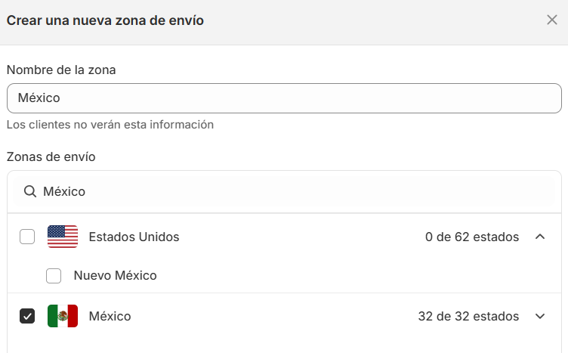Click the Nombre de la zona label
The width and height of the screenshot is (568, 353).
(x=61, y=70)
